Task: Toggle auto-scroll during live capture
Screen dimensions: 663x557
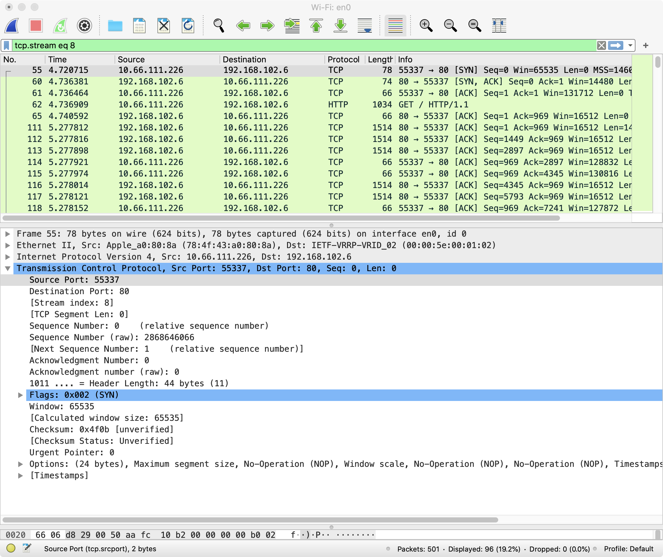Action: 365,26
